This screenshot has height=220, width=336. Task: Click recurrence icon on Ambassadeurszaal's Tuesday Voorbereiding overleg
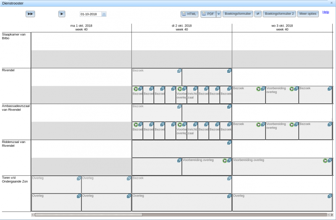click(x=180, y=125)
